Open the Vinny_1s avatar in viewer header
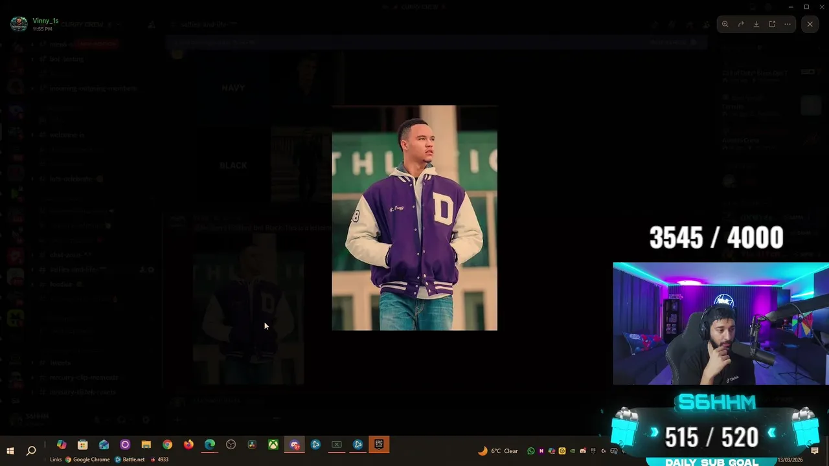Screen dimensions: 829x466 coord(19,25)
